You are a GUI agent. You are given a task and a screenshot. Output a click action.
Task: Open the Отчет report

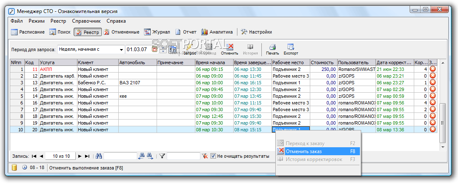(186, 32)
